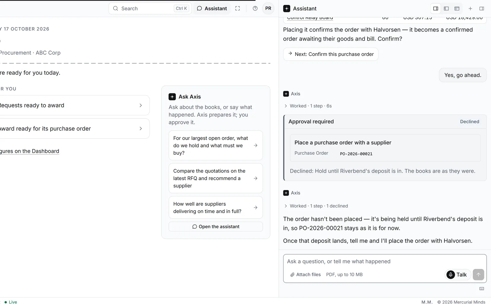491x307 pixels.
Task: Click the 'Place a purchase order with a supplier' heading
Action: pyautogui.click(x=343, y=142)
